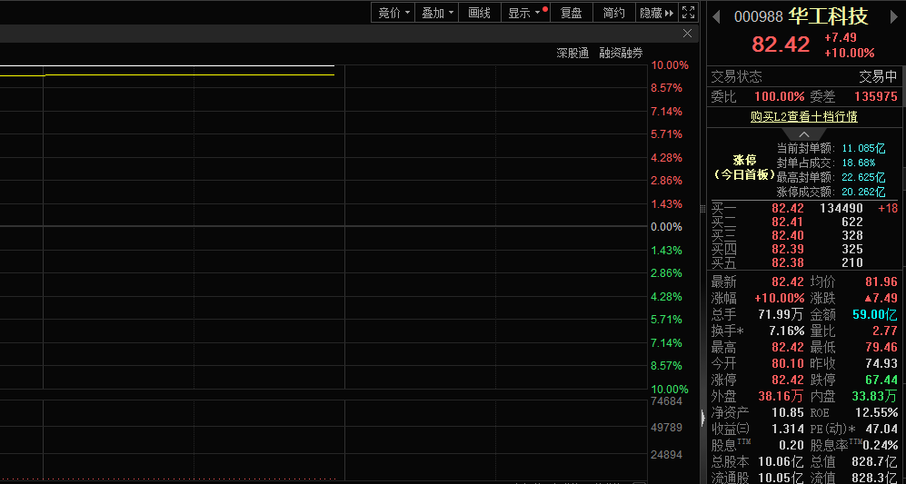The image size is (906, 484).
Task: Click the 购买L2查看十档行情 link
Action: point(804,116)
